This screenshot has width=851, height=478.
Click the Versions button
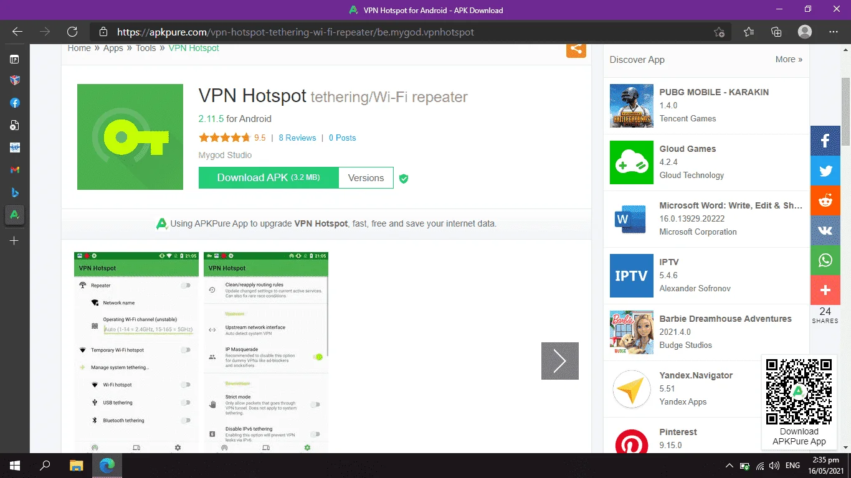[x=366, y=177]
